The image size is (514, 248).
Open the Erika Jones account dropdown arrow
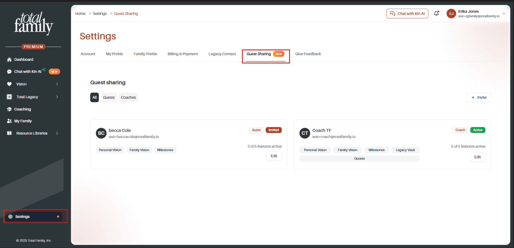coord(504,13)
